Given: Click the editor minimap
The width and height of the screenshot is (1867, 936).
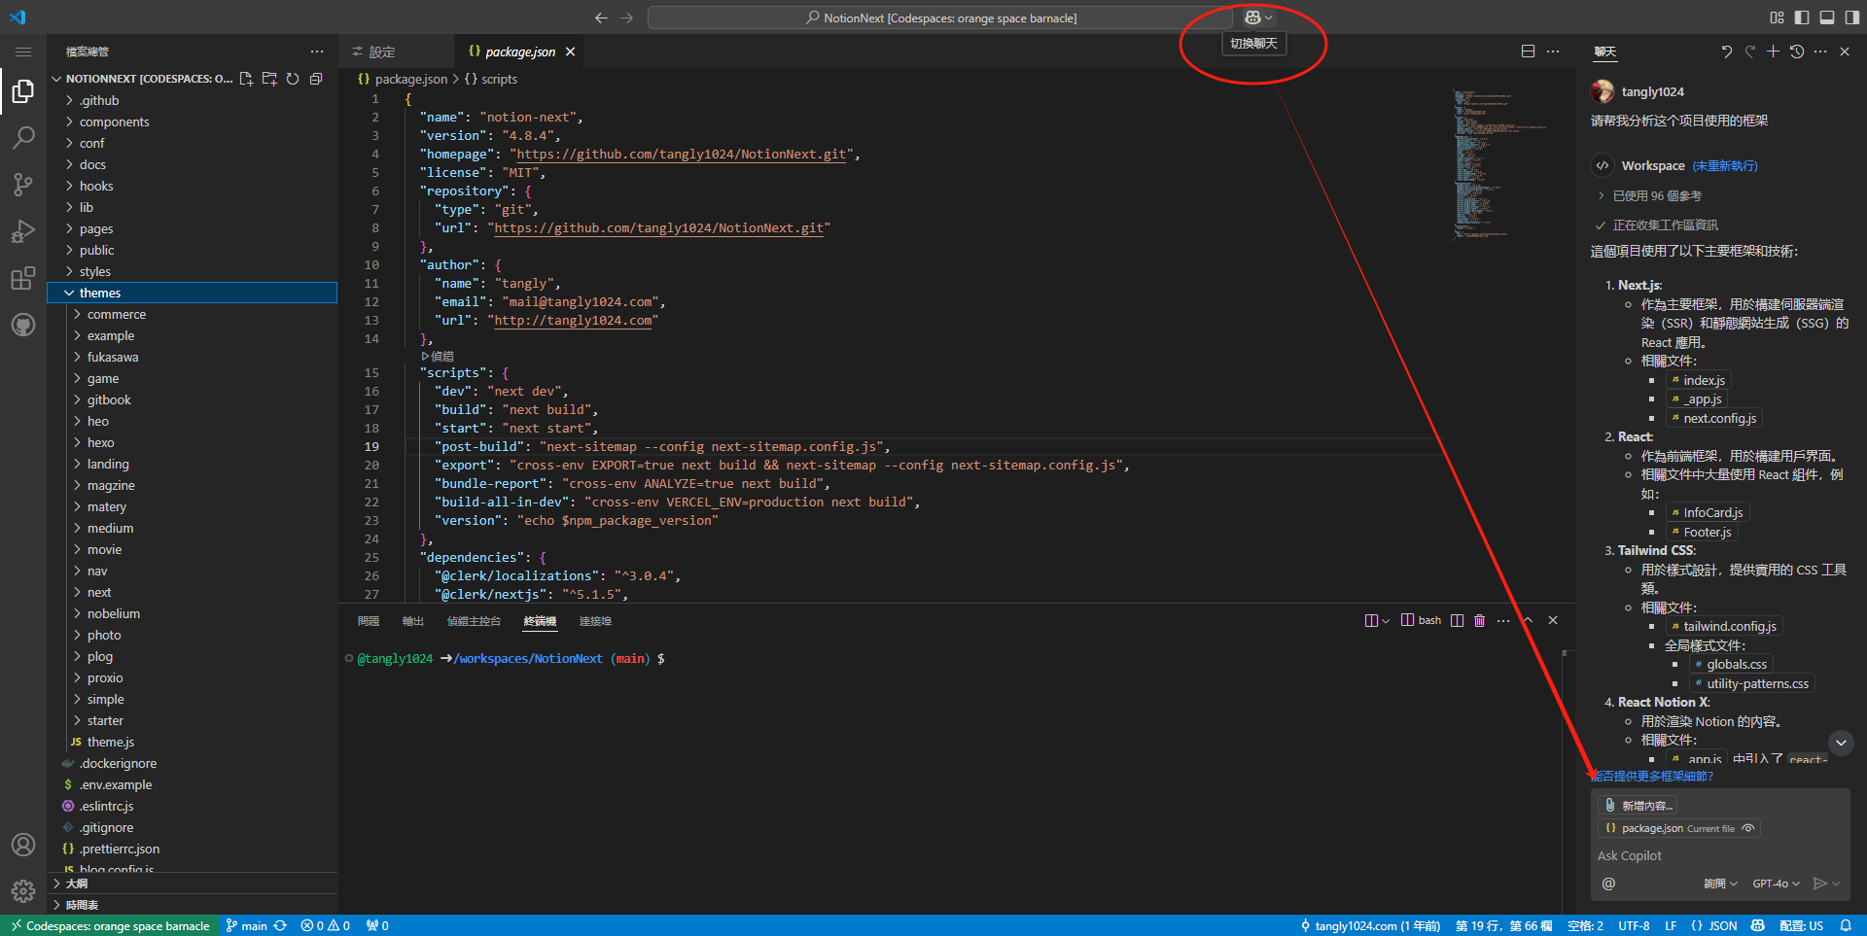Looking at the screenshot, I should [1502, 165].
